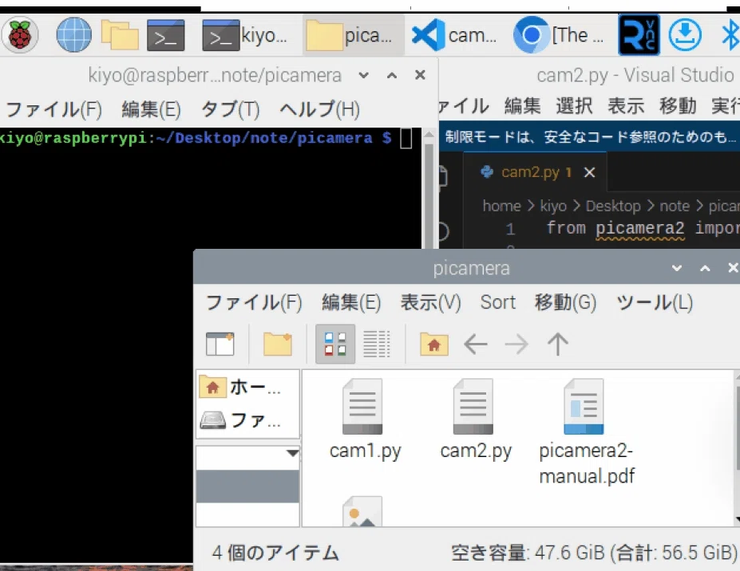Navigate back in file manager
The height and width of the screenshot is (571, 740).
point(475,345)
